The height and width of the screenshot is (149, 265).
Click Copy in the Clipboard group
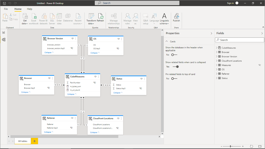click(x=13, y=19)
